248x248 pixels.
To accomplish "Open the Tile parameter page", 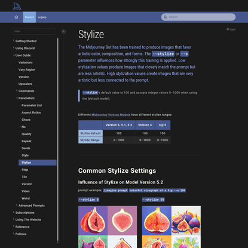I will pos(25,177).
